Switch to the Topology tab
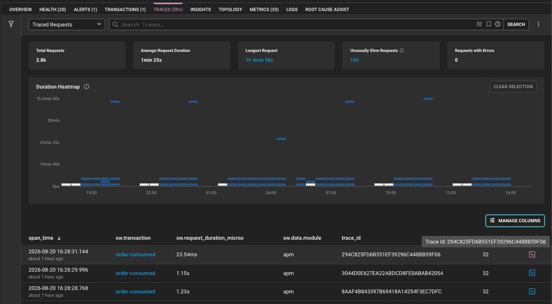This screenshot has height=304, width=552. [x=230, y=9]
